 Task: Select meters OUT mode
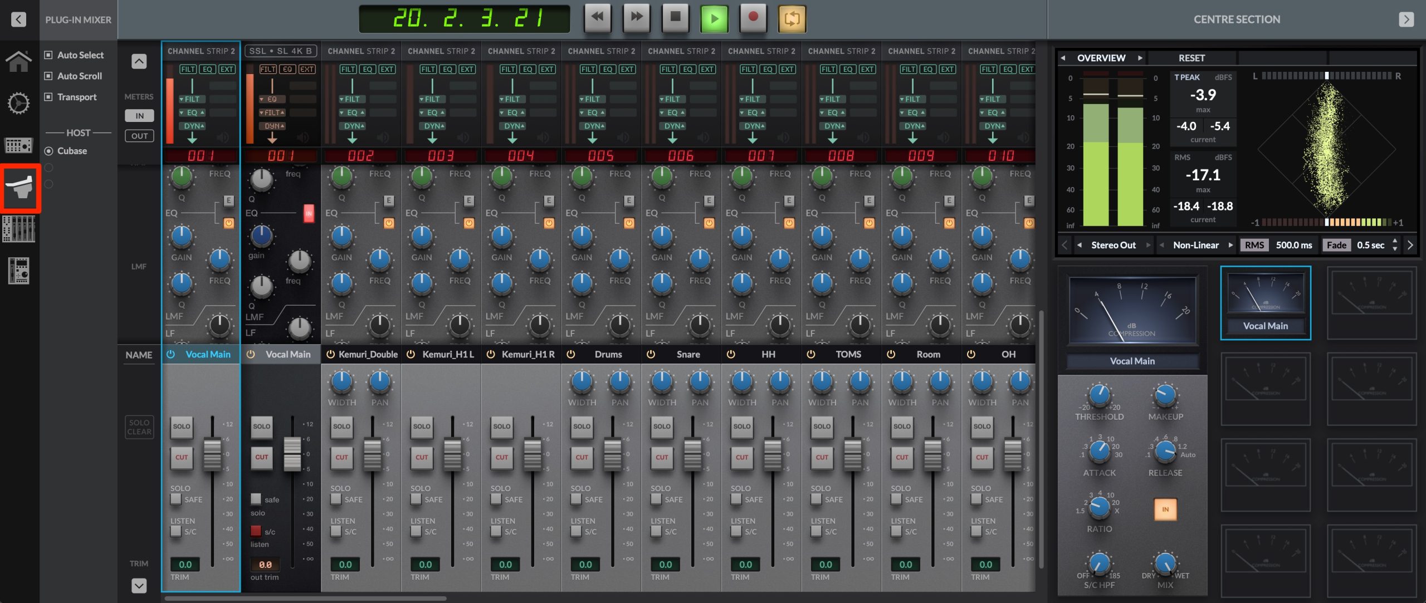(139, 136)
